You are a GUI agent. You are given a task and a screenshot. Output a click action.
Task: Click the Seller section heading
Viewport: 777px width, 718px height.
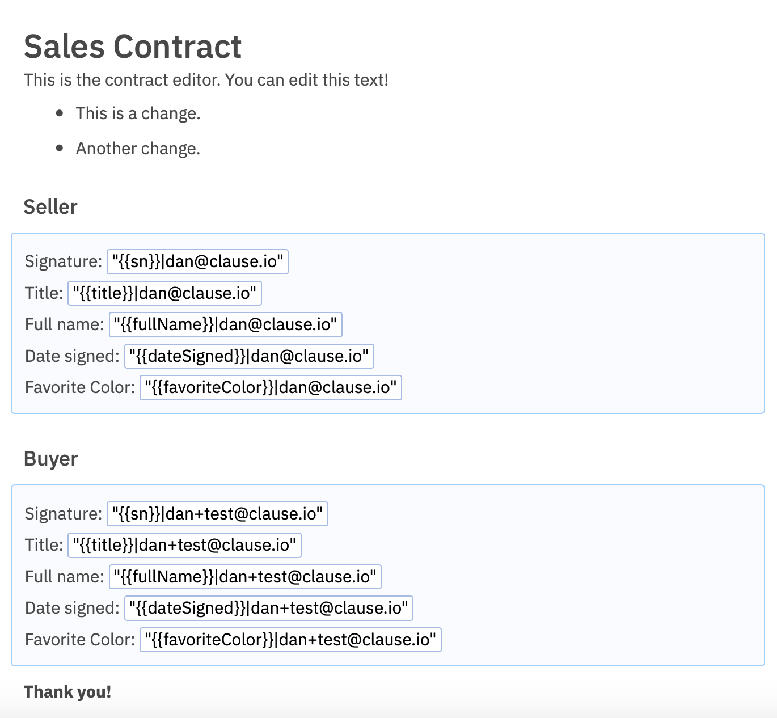point(50,207)
